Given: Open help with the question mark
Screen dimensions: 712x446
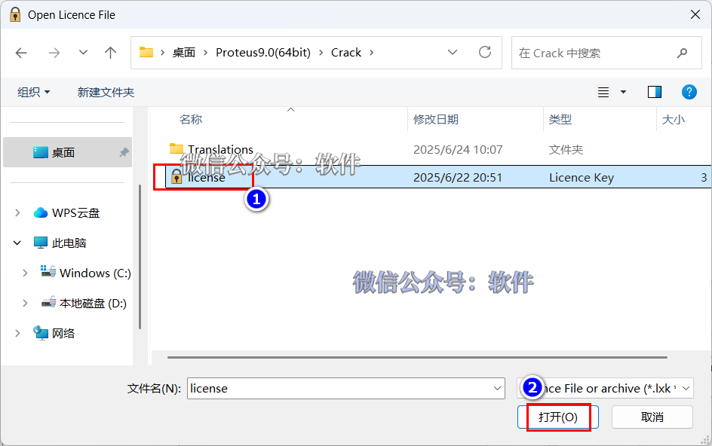Looking at the screenshot, I should 689,92.
